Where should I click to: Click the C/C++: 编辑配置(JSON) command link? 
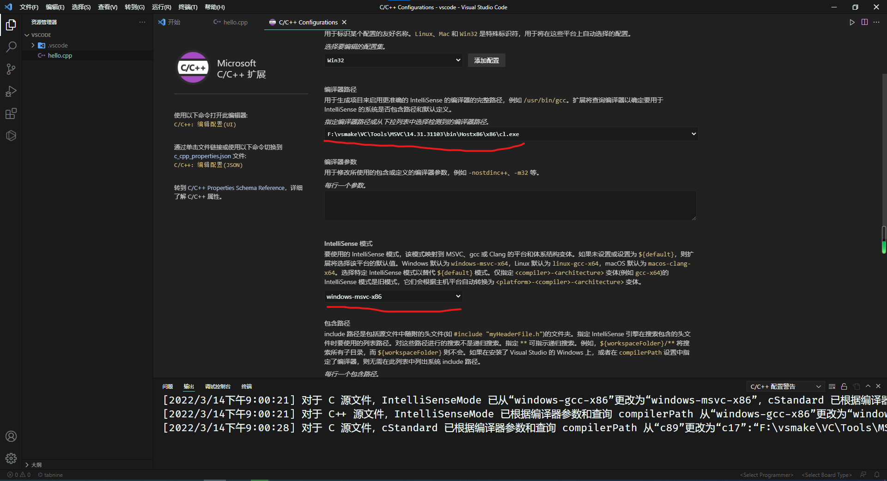coord(208,165)
